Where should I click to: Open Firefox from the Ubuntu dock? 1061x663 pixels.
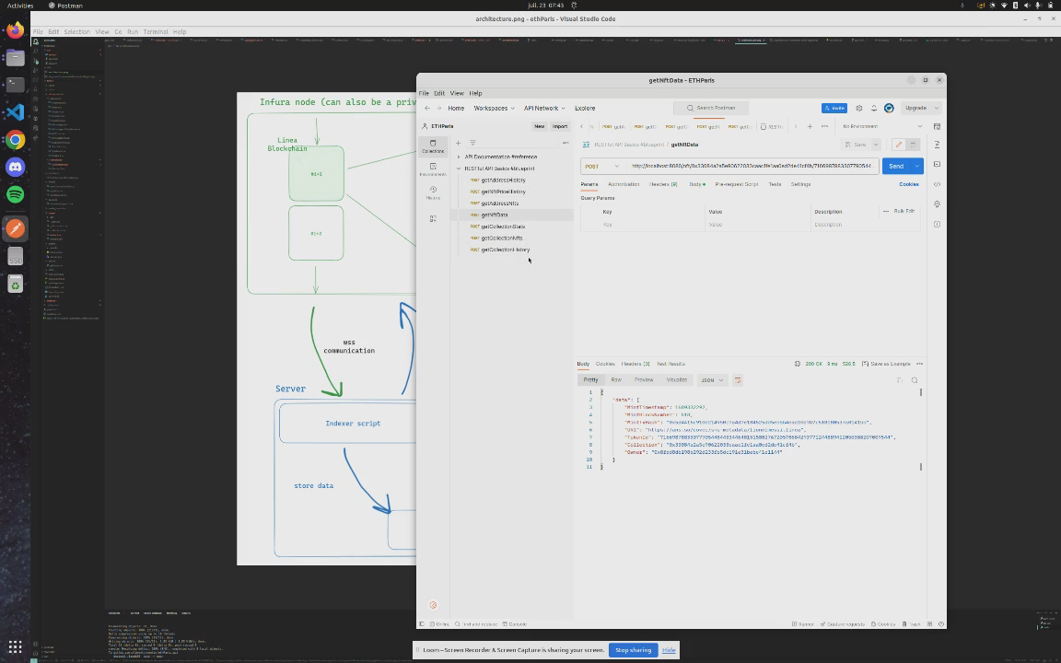click(15, 29)
